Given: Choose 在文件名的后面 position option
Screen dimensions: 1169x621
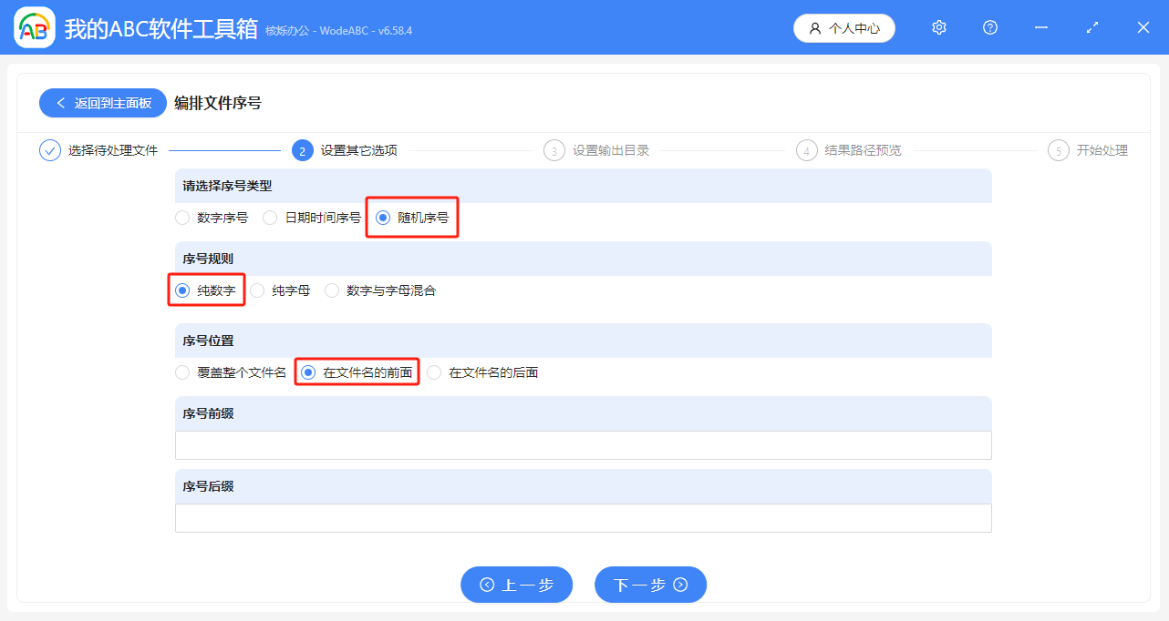Looking at the screenshot, I should [433, 372].
